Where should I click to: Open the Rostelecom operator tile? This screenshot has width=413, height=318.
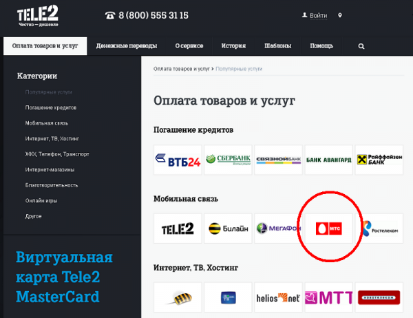[379, 229]
